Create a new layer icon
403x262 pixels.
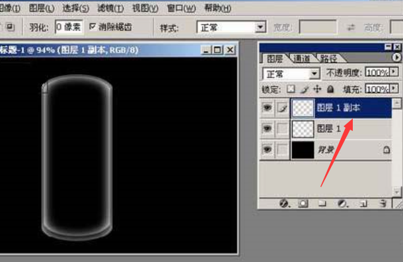coord(363,204)
